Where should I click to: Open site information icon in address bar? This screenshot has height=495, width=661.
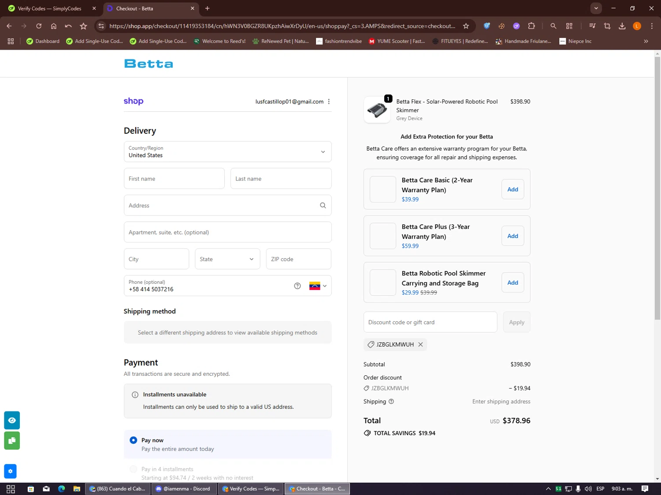101,26
